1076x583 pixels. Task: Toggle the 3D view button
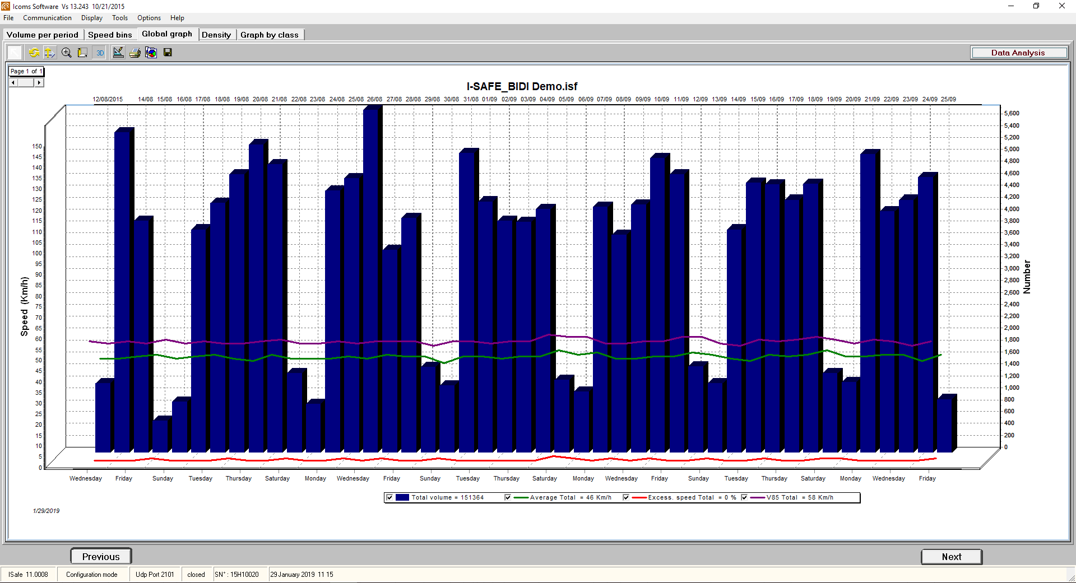tap(100, 52)
